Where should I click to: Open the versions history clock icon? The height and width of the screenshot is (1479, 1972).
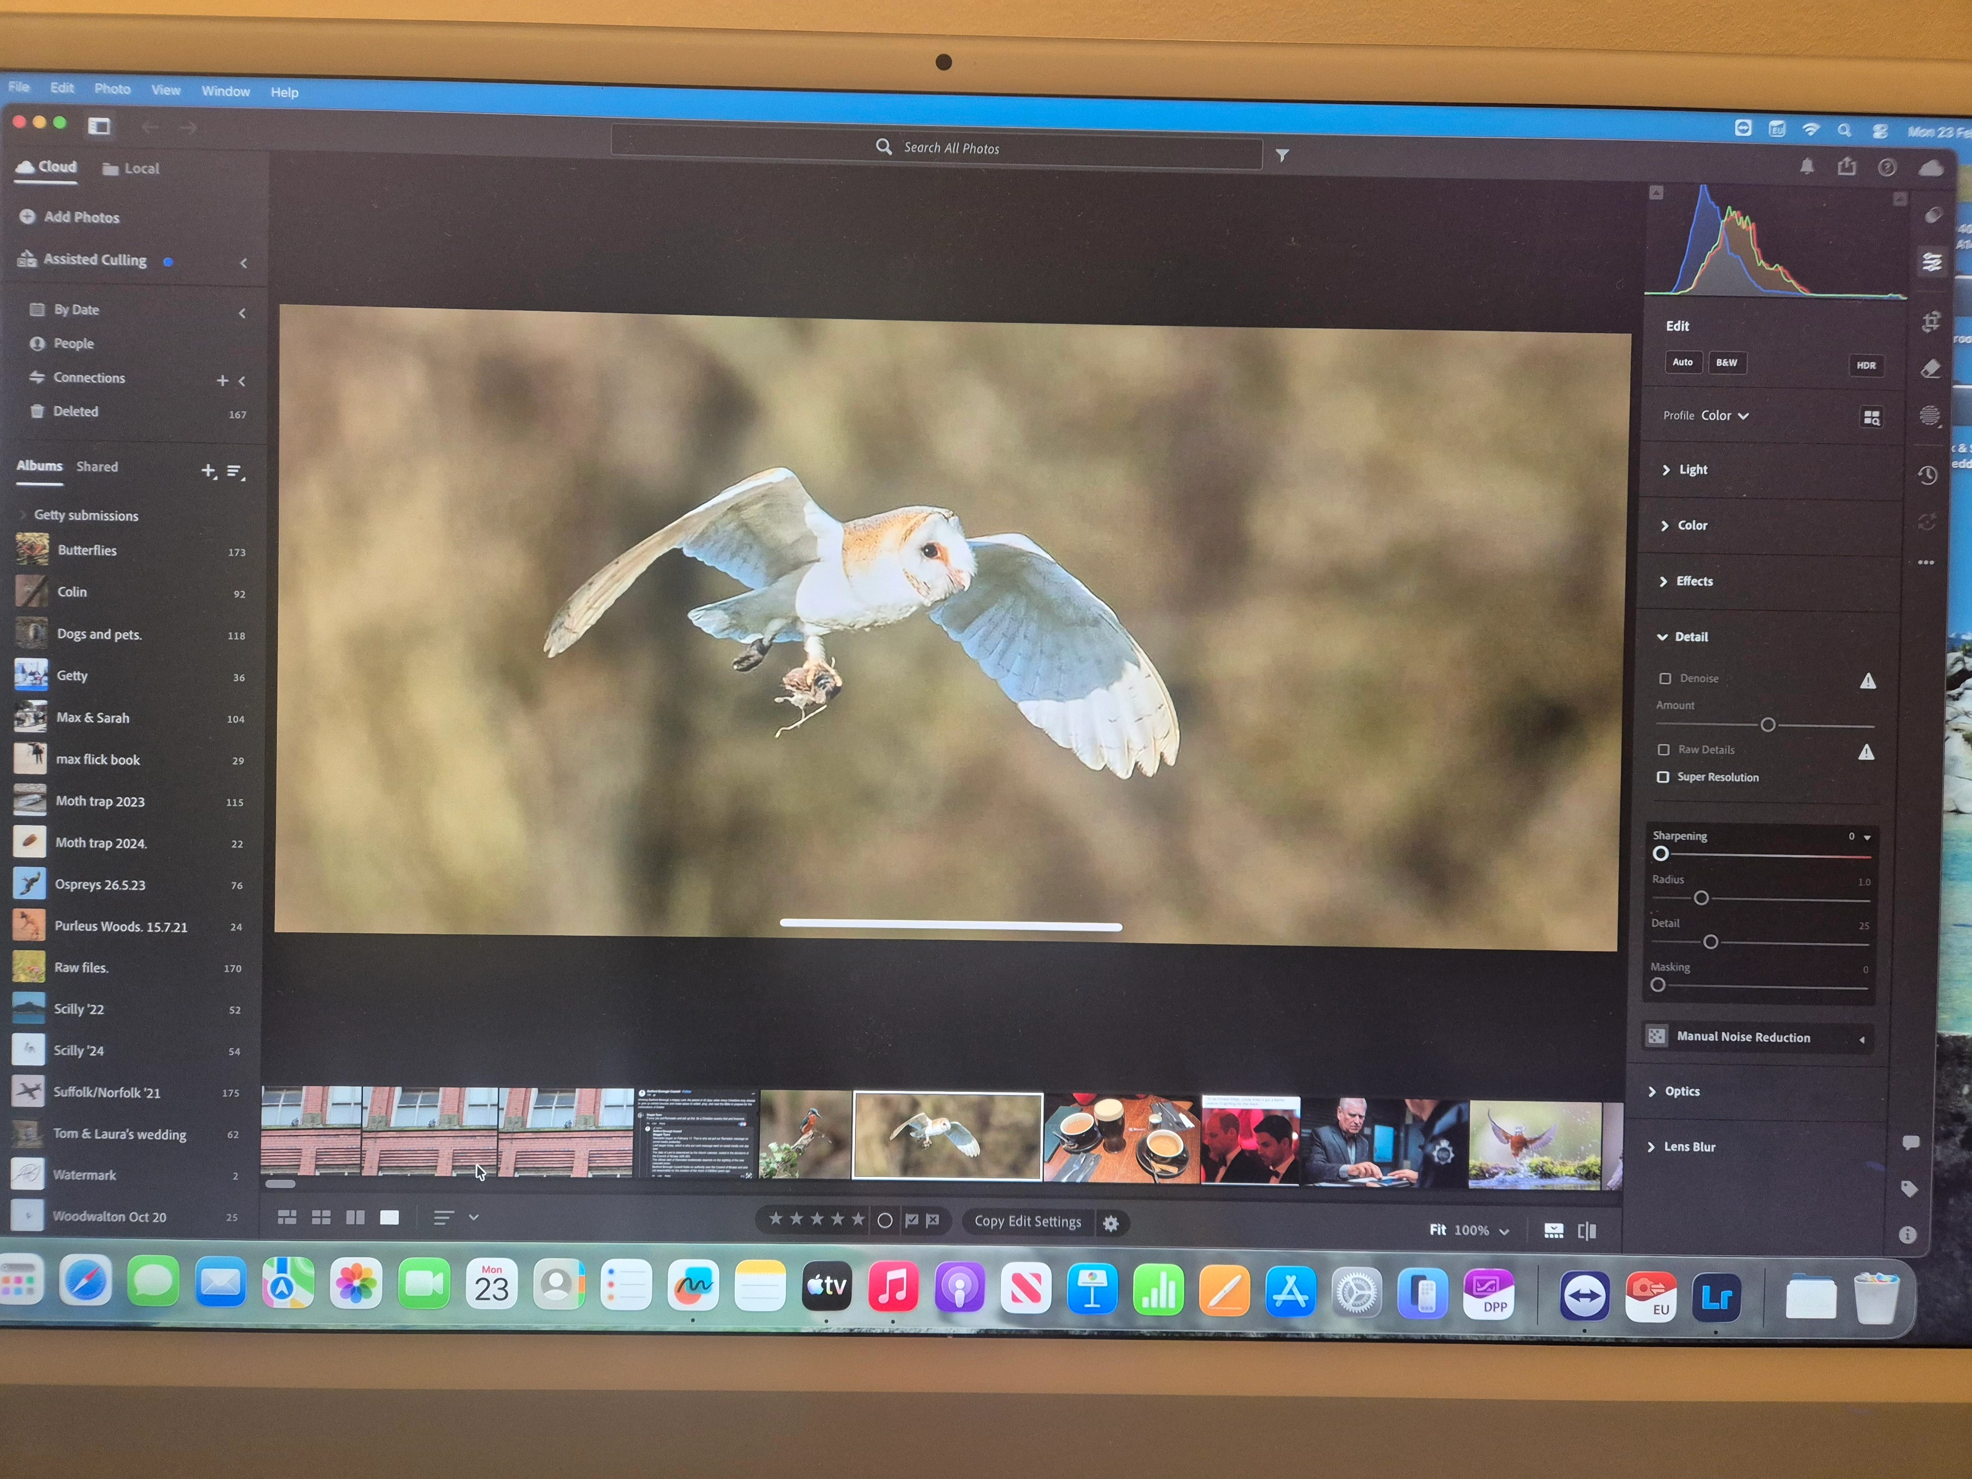click(1928, 475)
